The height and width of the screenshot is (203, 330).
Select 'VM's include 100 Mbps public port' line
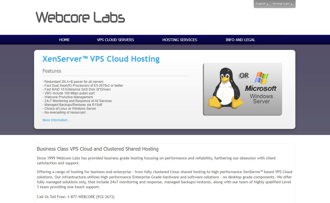[x=68, y=93]
